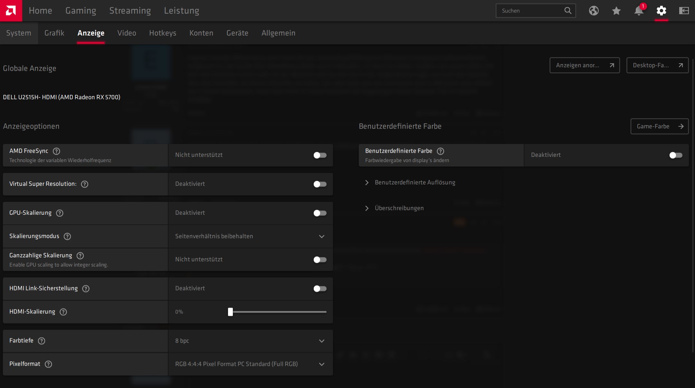Open the Gaming menu
Image resolution: width=695 pixels, height=388 pixels.
pos(81,11)
